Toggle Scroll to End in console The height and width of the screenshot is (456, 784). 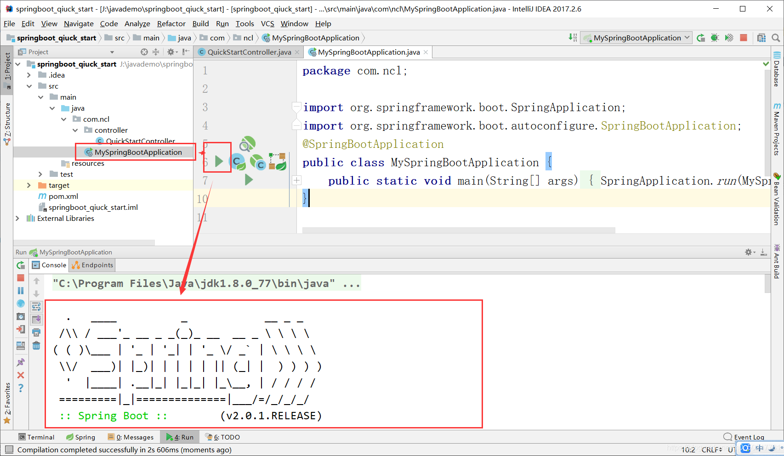click(x=36, y=319)
